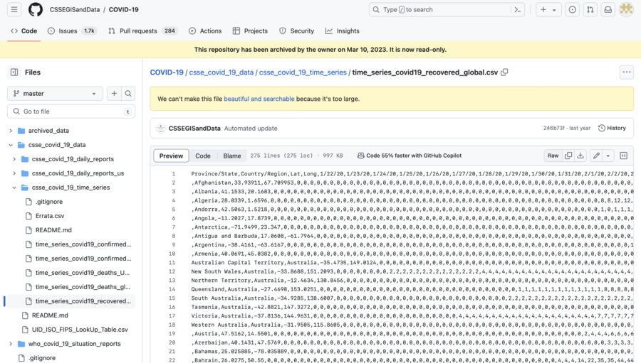
Task: Open the more file options menu
Action: tap(627, 72)
